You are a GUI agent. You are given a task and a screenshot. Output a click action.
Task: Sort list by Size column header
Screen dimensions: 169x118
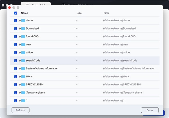[x=79, y=13]
